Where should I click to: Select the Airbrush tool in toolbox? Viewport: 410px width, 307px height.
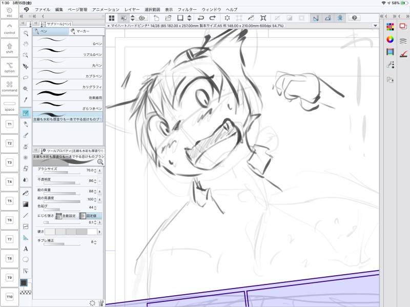(x=26, y=146)
